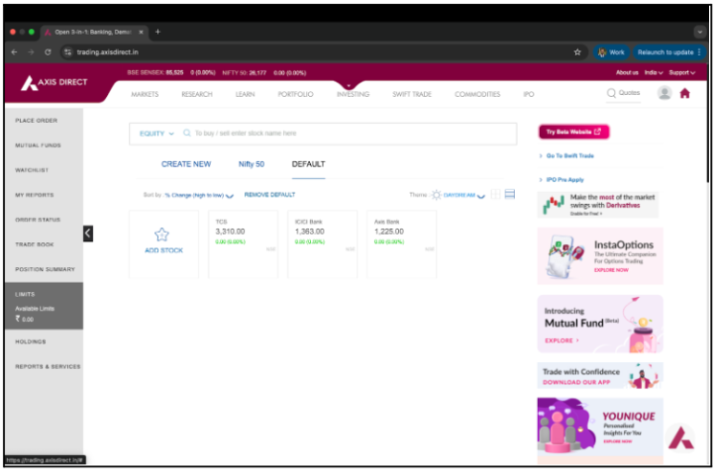Open the user profile avatar icon
The image size is (716, 470).
665,93
